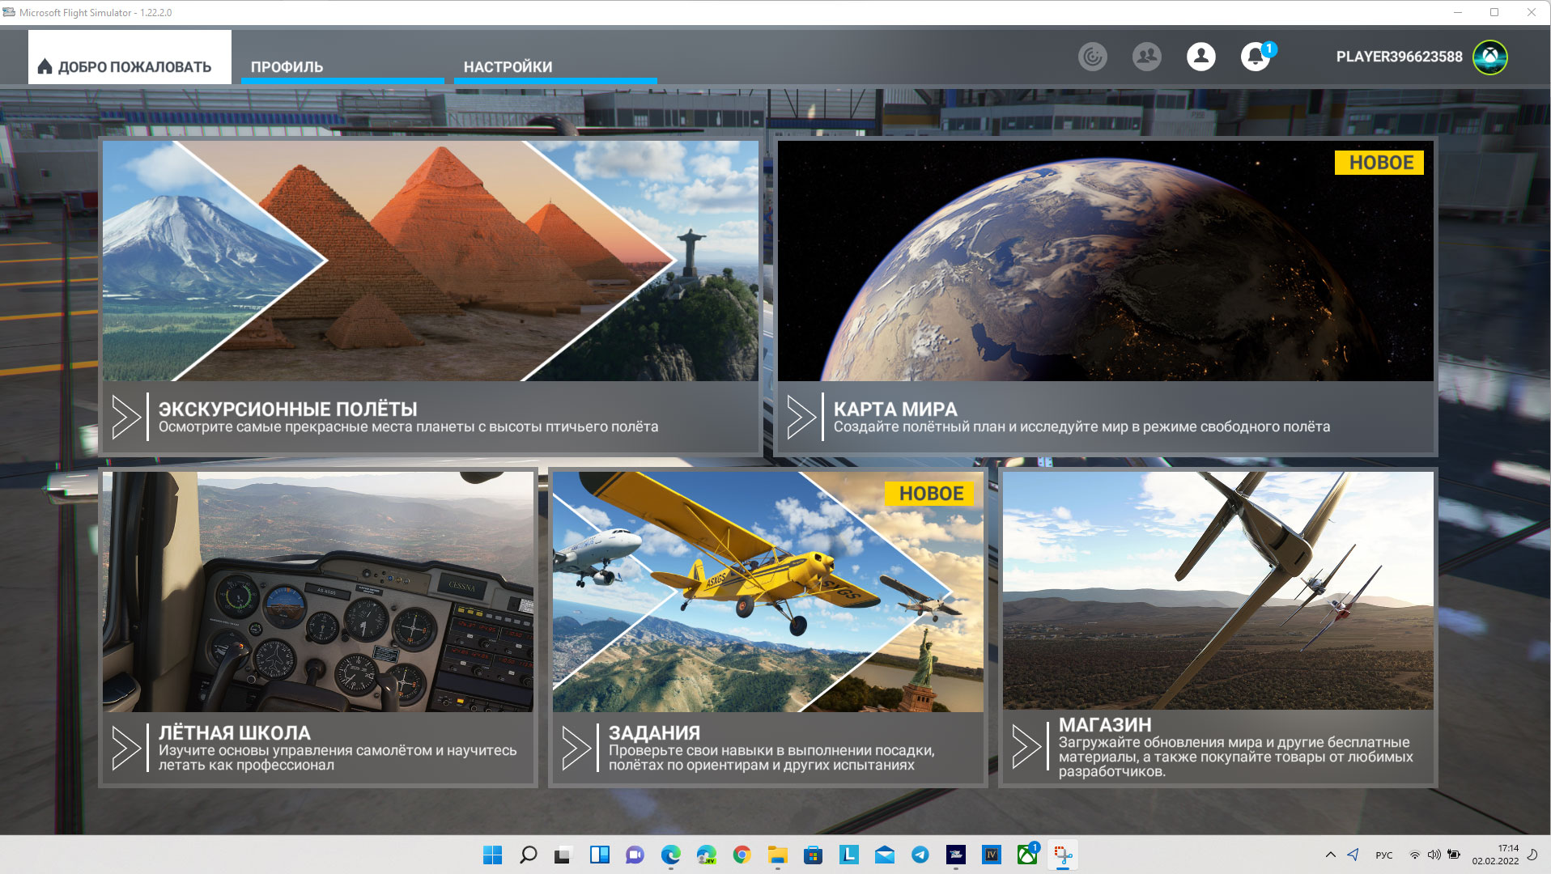Switch to Flight Simulator taskbar icon
Viewport: 1551px width, 874px height.
(x=955, y=855)
